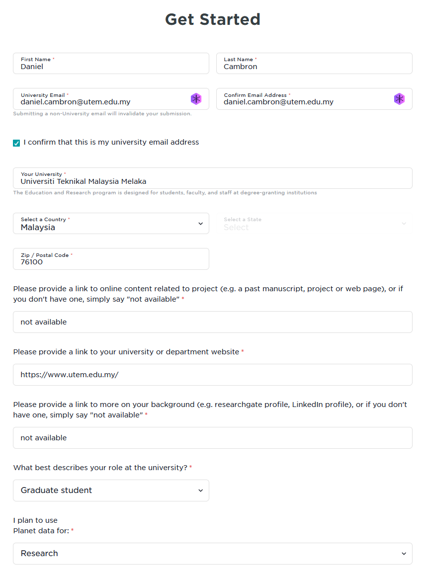The height and width of the screenshot is (573, 423).
Task: Click chevron arrow on Research dropdown
Action: click(404, 554)
